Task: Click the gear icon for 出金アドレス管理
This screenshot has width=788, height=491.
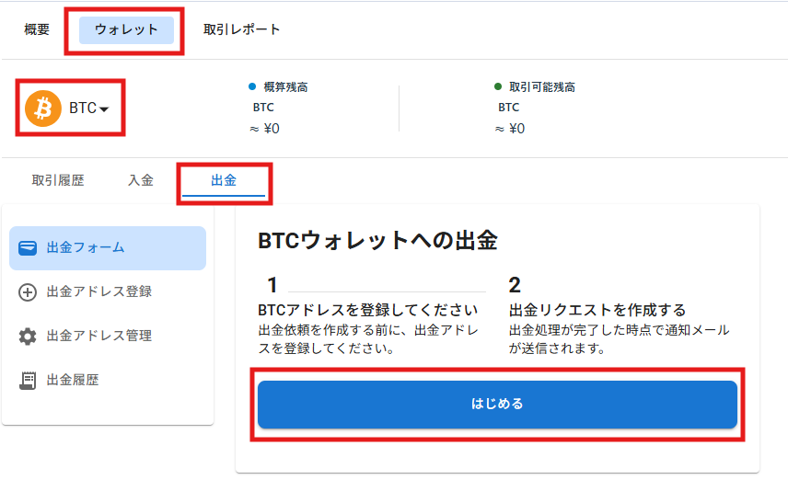Action: click(28, 337)
